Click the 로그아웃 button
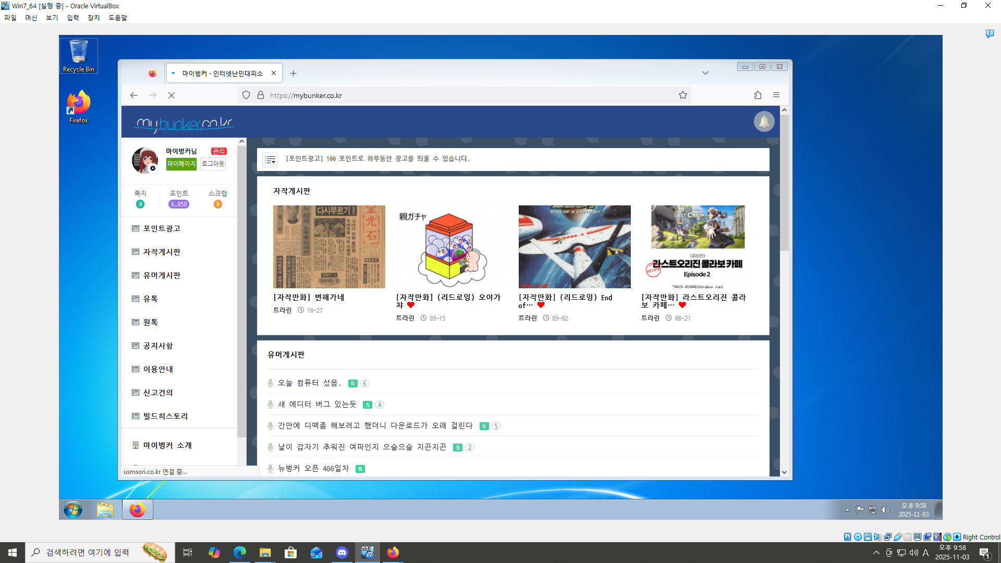This screenshot has width=1001, height=563. [x=213, y=164]
